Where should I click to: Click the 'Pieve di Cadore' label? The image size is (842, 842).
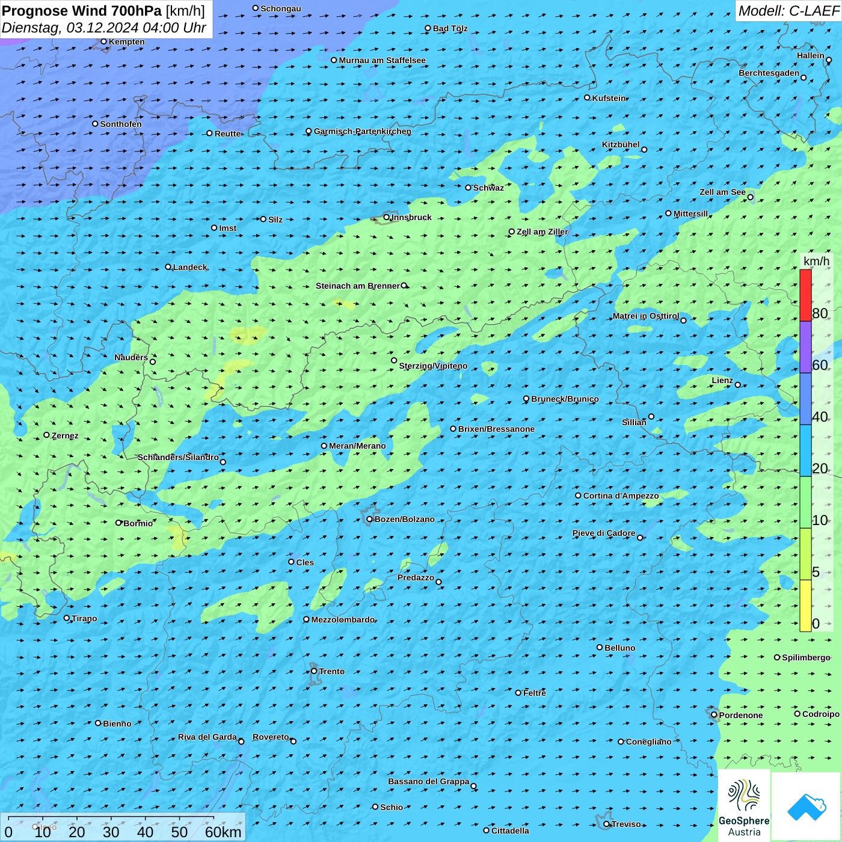pos(604,533)
